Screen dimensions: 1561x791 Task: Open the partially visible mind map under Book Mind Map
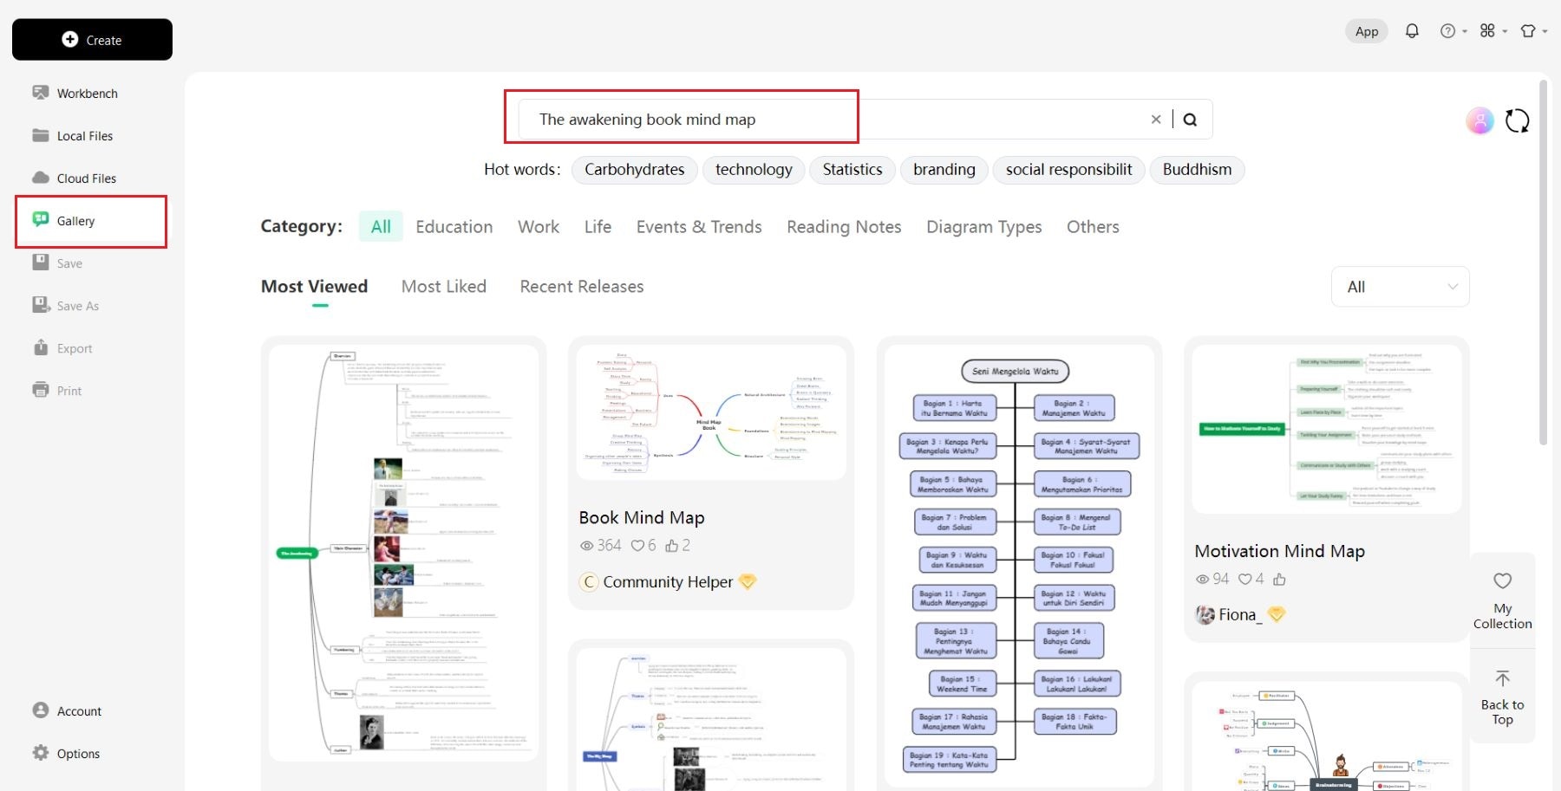coord(711,719)
